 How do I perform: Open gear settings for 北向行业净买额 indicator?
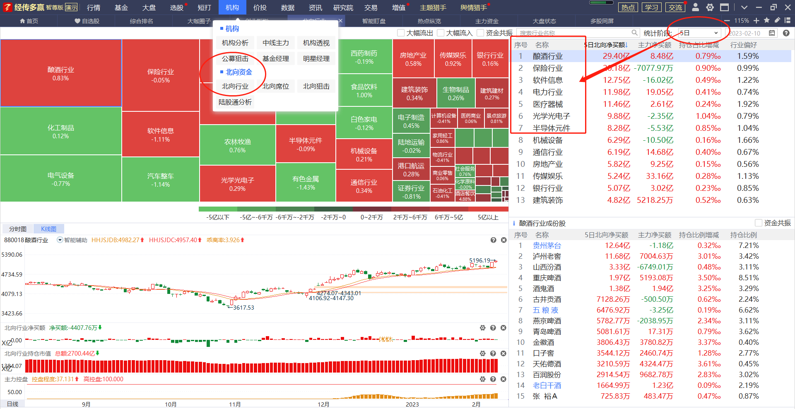coord(482,328)
